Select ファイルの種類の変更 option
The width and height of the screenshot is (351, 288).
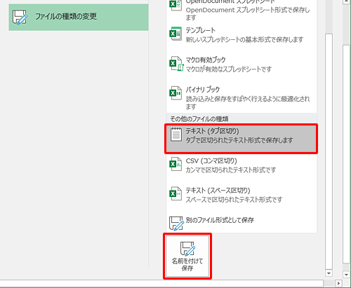79,17
